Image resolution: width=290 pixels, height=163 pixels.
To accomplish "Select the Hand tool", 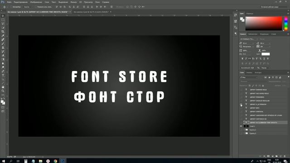I will pos(3,87).
